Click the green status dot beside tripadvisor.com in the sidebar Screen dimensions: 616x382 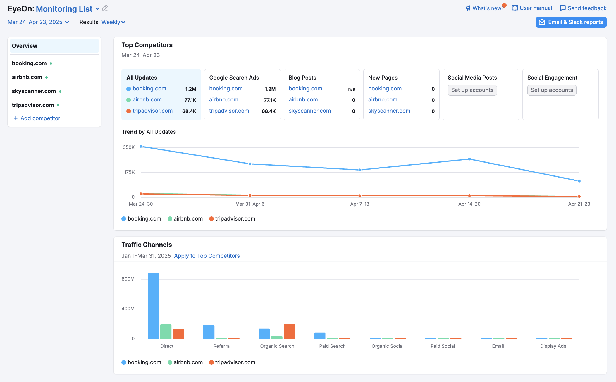pyautogui.click(x=58, y=105)
